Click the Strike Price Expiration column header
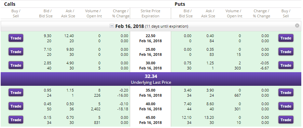The height and width of the screenshot is (128, 303). [150, 14]
